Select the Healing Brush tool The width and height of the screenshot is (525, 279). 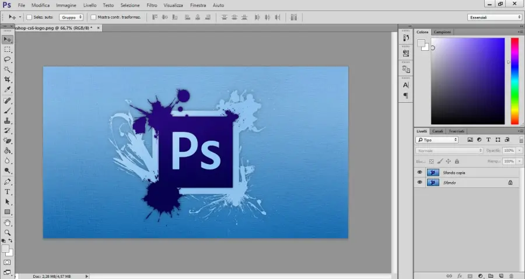pos(8,101)
